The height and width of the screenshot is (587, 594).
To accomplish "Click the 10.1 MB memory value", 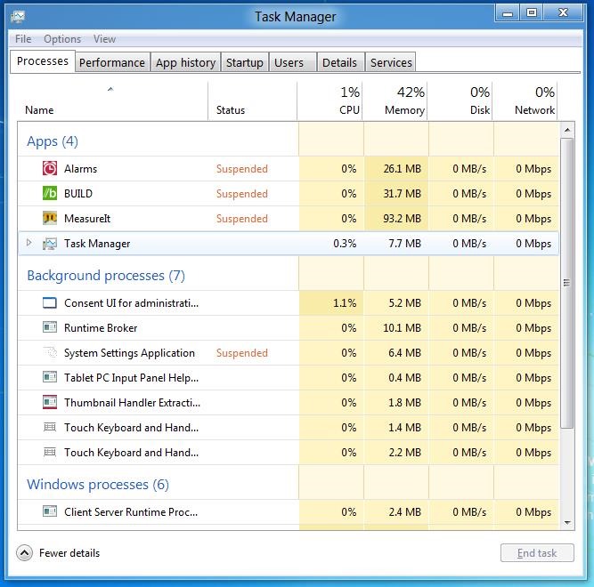I will click(x=402, y=328).
